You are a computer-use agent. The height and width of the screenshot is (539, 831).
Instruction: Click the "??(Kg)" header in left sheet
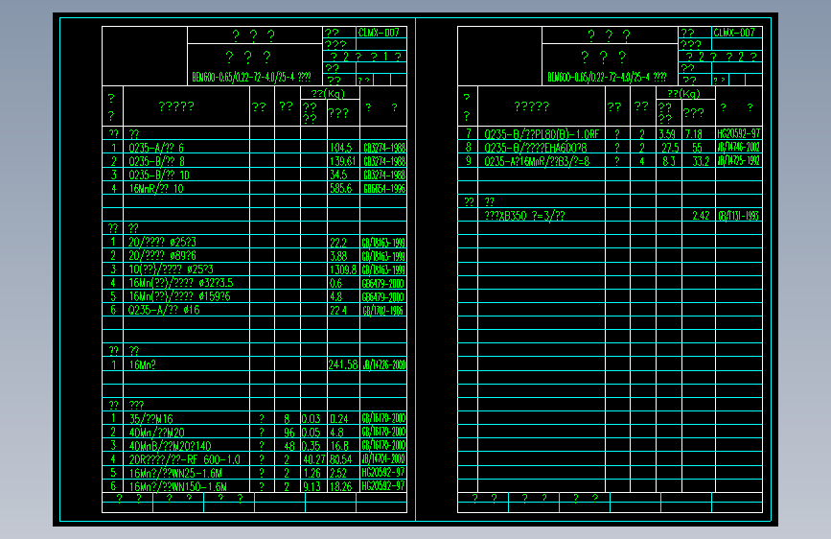tap(328, 93)
